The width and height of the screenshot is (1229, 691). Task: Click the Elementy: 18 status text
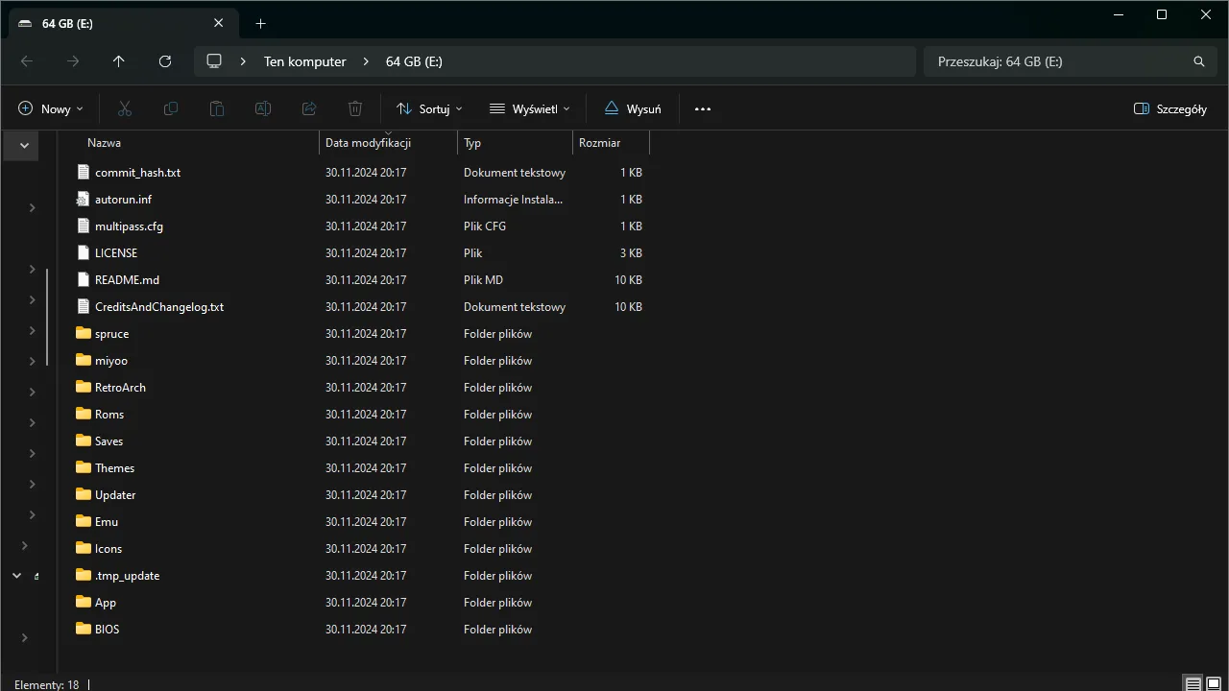47,684
